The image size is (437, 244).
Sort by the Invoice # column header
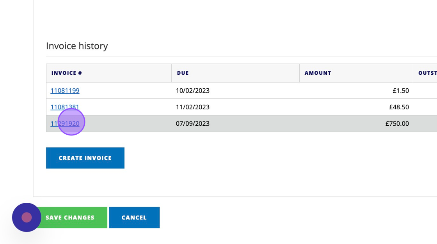(67, 73)
